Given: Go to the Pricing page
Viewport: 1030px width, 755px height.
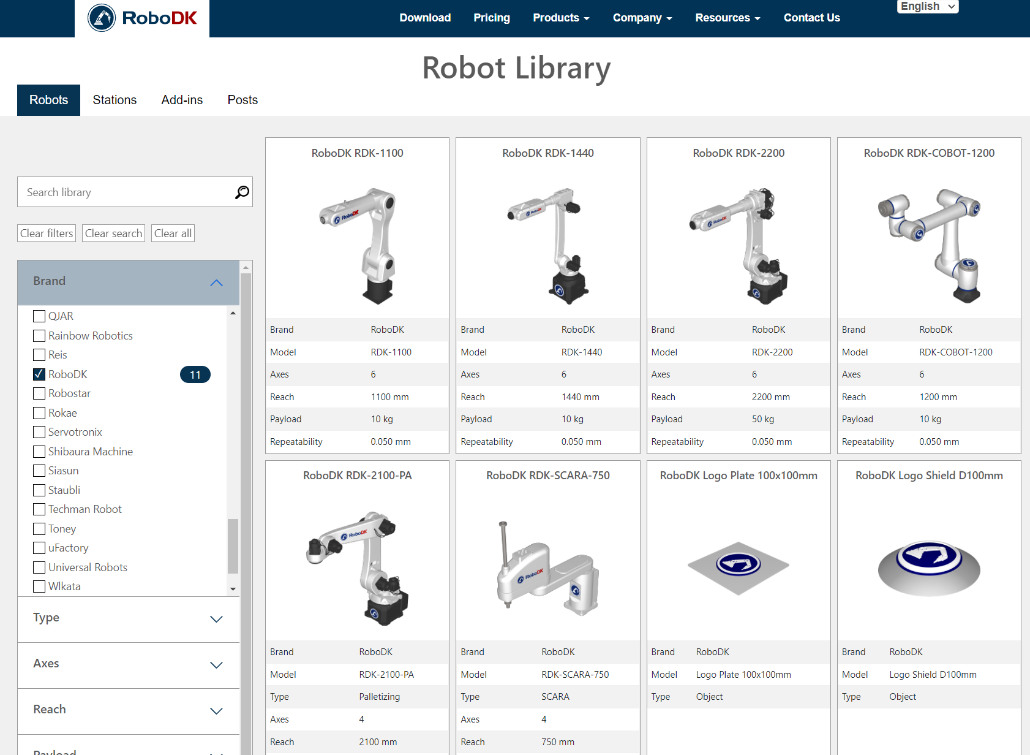Looking at the screenshot, I should pos(491,18).
